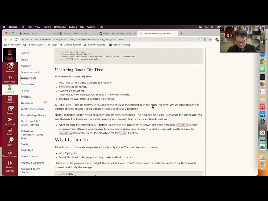Open Commons in Canvas sidebar
The height and width of the screenshot is (201, 268).
[x=10, y=121]
